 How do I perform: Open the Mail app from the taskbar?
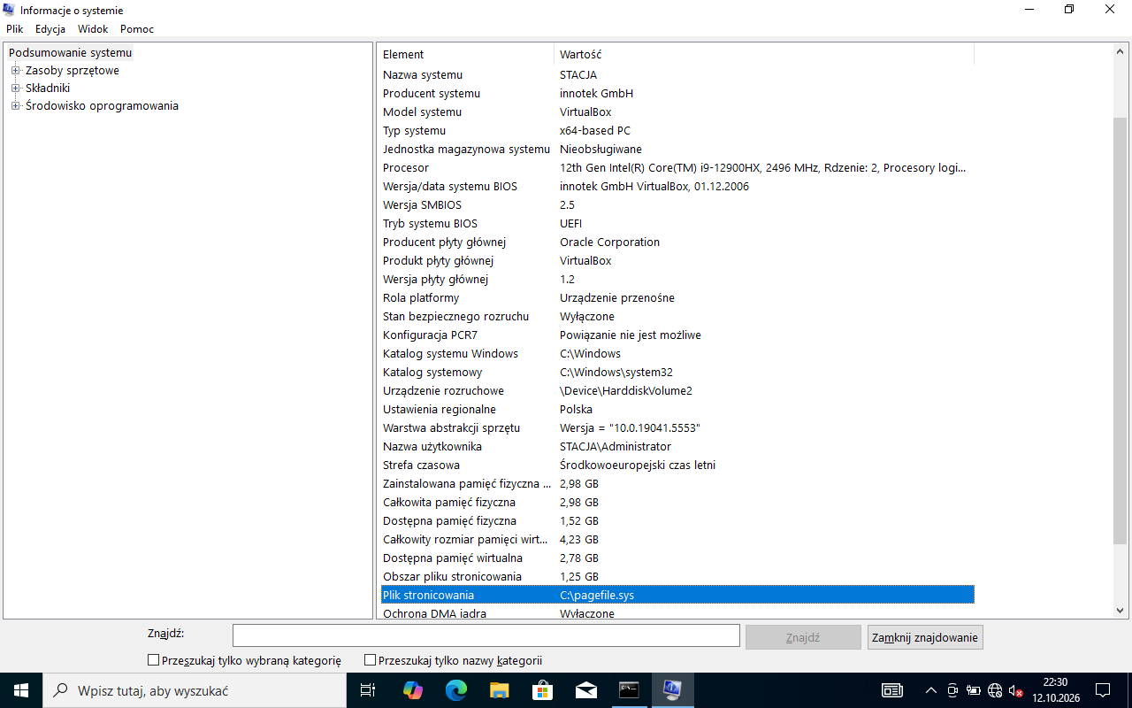(x=585, y=690)
